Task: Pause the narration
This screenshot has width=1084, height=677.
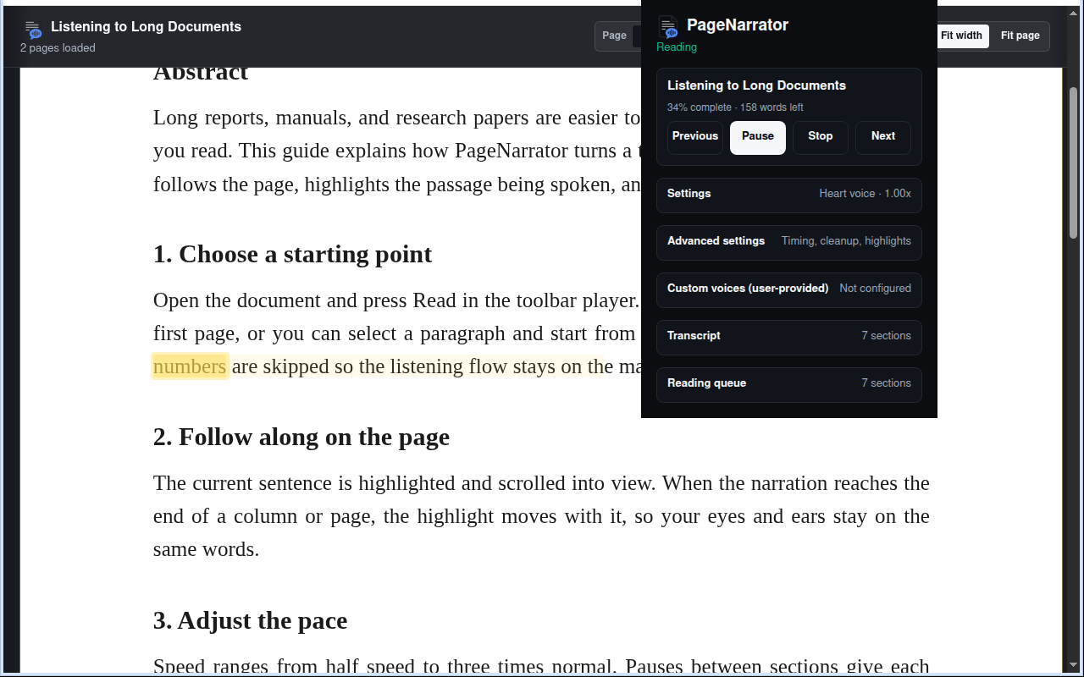Action: [x=758, y=137]
